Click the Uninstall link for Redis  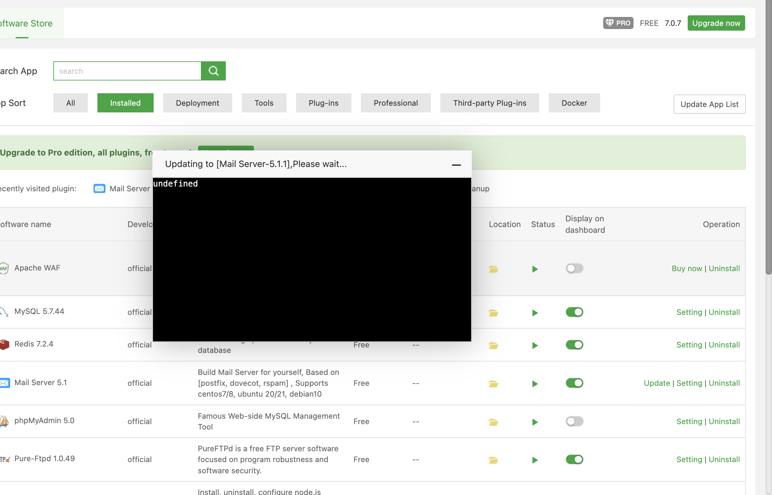coord(724,345)
